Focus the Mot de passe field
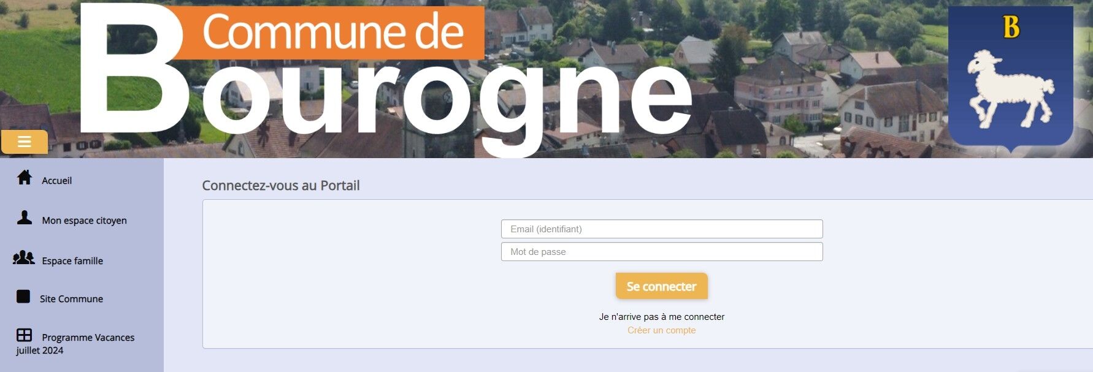Viewport: 1093px width, 372px height. pyautogui.click(x=662, y=252)
